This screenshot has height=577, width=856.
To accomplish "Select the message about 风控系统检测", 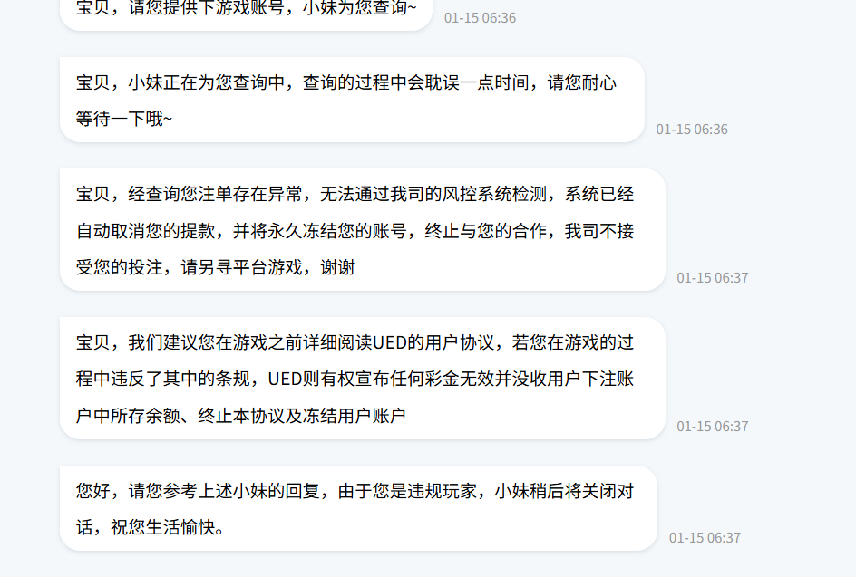I will (x=363, y=229).
